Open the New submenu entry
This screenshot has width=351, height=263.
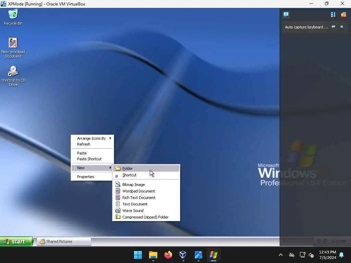coord(92,168)
